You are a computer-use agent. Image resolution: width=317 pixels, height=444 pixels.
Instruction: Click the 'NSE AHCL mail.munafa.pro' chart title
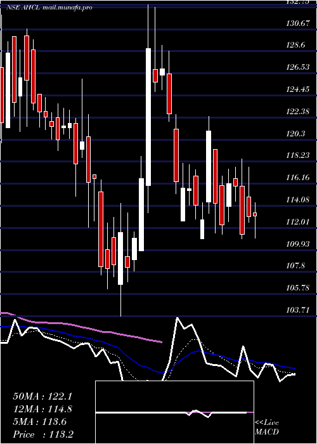pos(49,8)
